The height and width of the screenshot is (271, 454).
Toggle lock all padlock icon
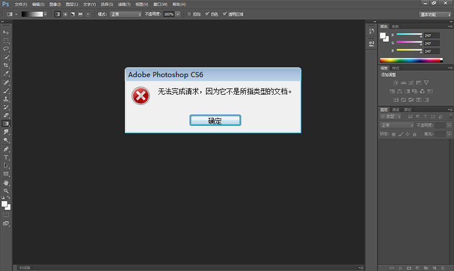[x=415, y=134]
